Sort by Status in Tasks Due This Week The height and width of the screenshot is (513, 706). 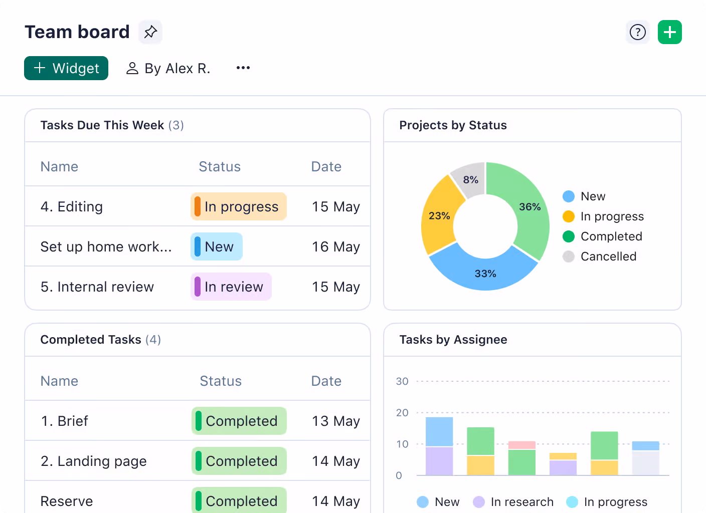pos(220,166)
